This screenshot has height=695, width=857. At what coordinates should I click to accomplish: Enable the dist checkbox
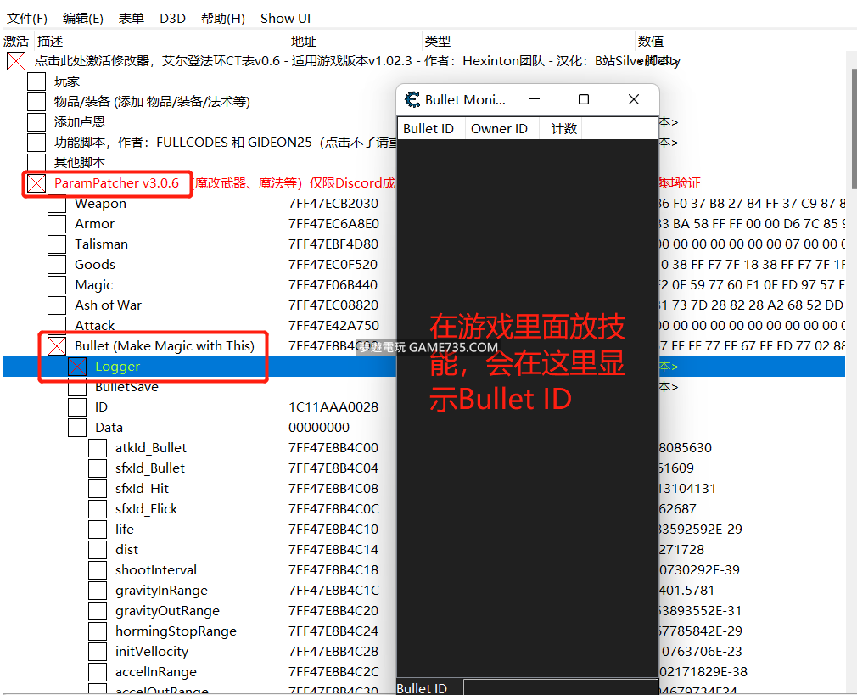(x=98, y=550)
